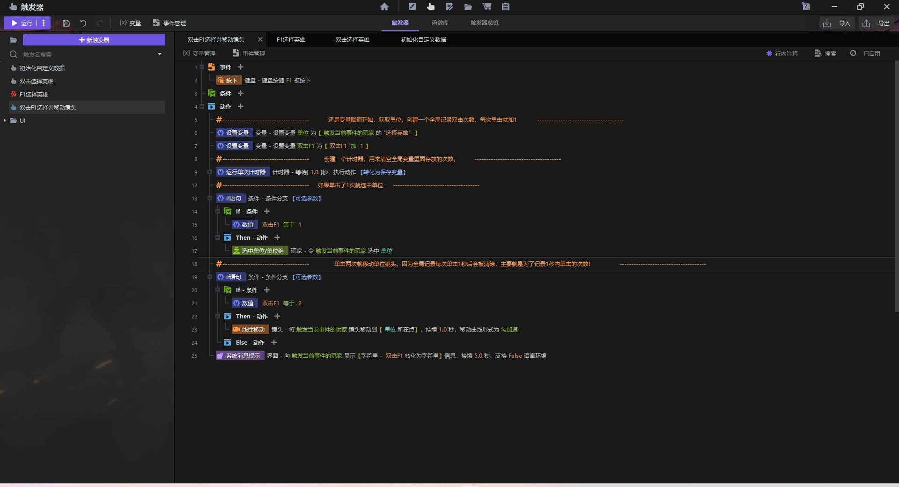Open the folder icon in top bar
899x487 pixels.
[x=468, y=7]
